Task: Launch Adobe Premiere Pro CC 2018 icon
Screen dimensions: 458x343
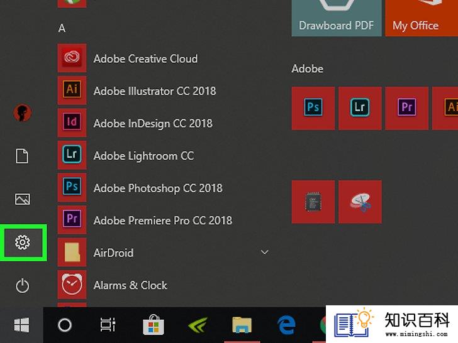Action: [72, 220]
